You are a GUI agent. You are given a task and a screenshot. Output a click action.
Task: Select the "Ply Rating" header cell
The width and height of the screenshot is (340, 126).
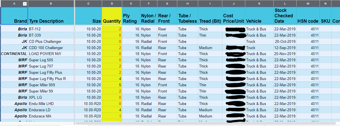click(x=131, y=16)
